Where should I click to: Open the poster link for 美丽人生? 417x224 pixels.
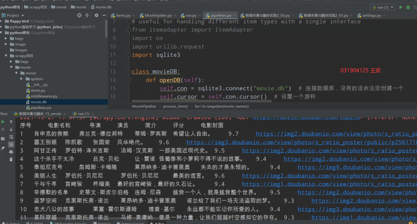point(329,176)
